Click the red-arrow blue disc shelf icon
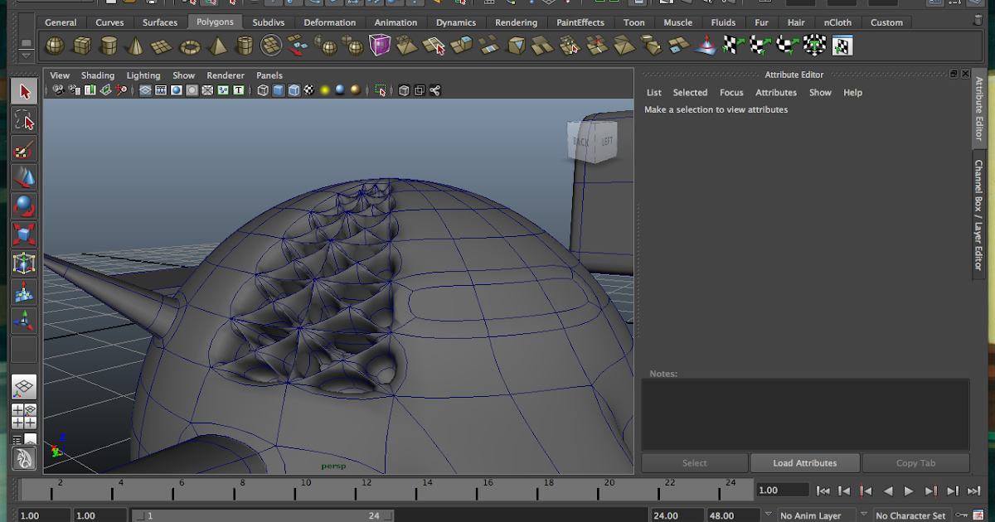 point(706,46)
